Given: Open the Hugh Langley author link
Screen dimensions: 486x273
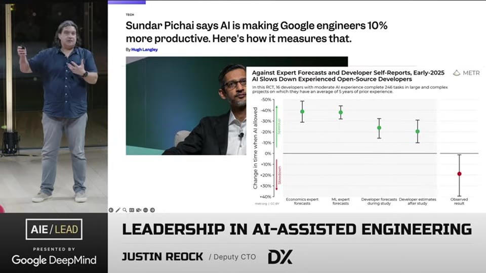Looking at the screenshot, I should (144, 50).
